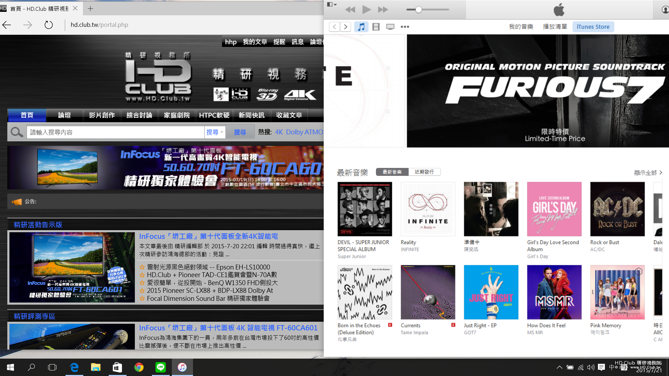Viewport: 669px width, 376px height.
Task: Launch Chrome from taskbar
Action: coord(139,367)
